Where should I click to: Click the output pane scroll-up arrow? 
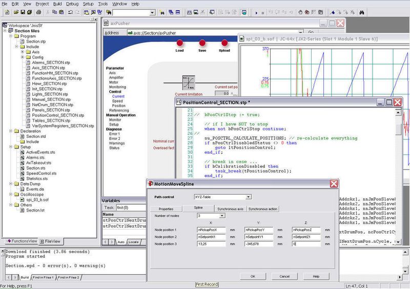405,253
